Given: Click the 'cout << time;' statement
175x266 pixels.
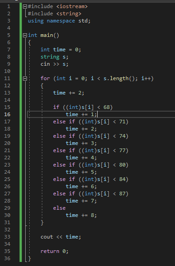Looking at the screenshot, I should pyautogui.click(x=61, y=237).
